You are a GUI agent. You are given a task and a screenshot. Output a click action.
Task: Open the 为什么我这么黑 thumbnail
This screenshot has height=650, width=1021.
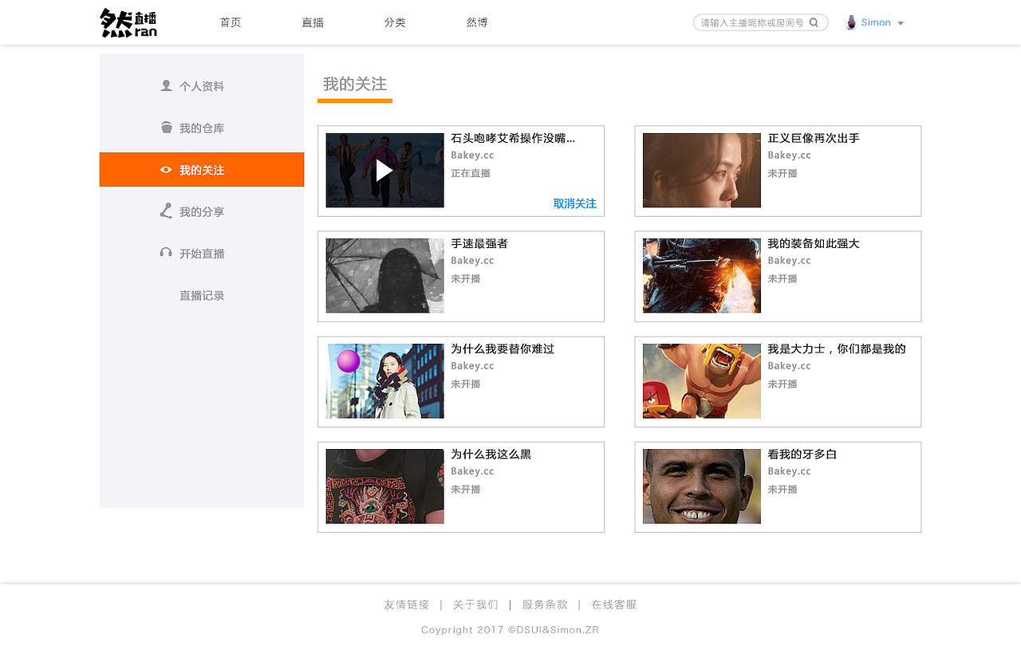click(384, 486)
